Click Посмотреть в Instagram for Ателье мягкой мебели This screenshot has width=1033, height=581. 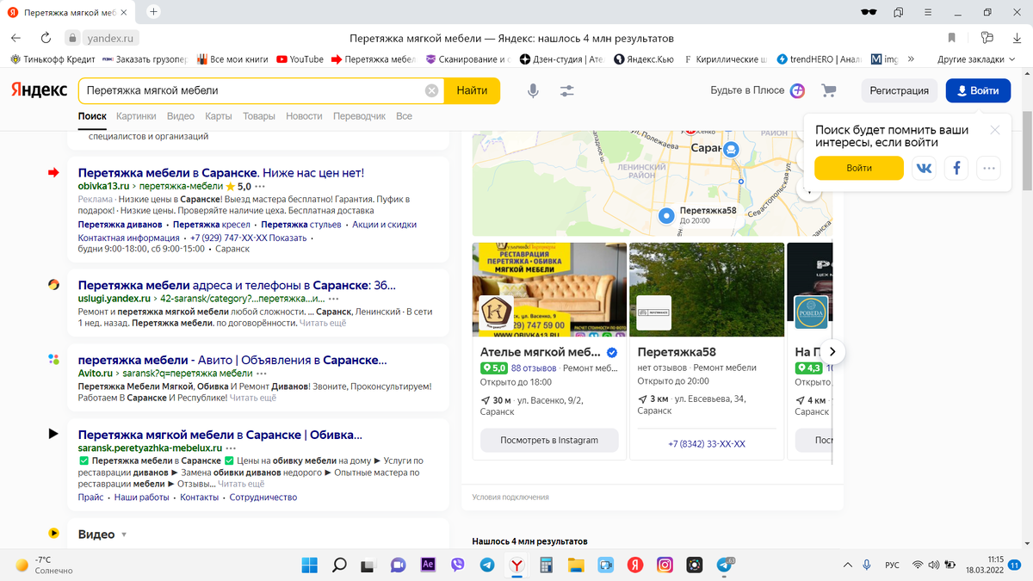pos(548,440)
